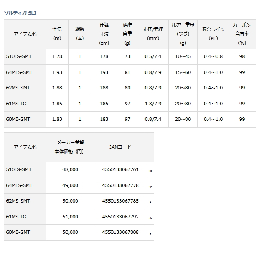Select the 継数 (本) column header
This screenshot has height=258, width=258.
tap(80, 34)
